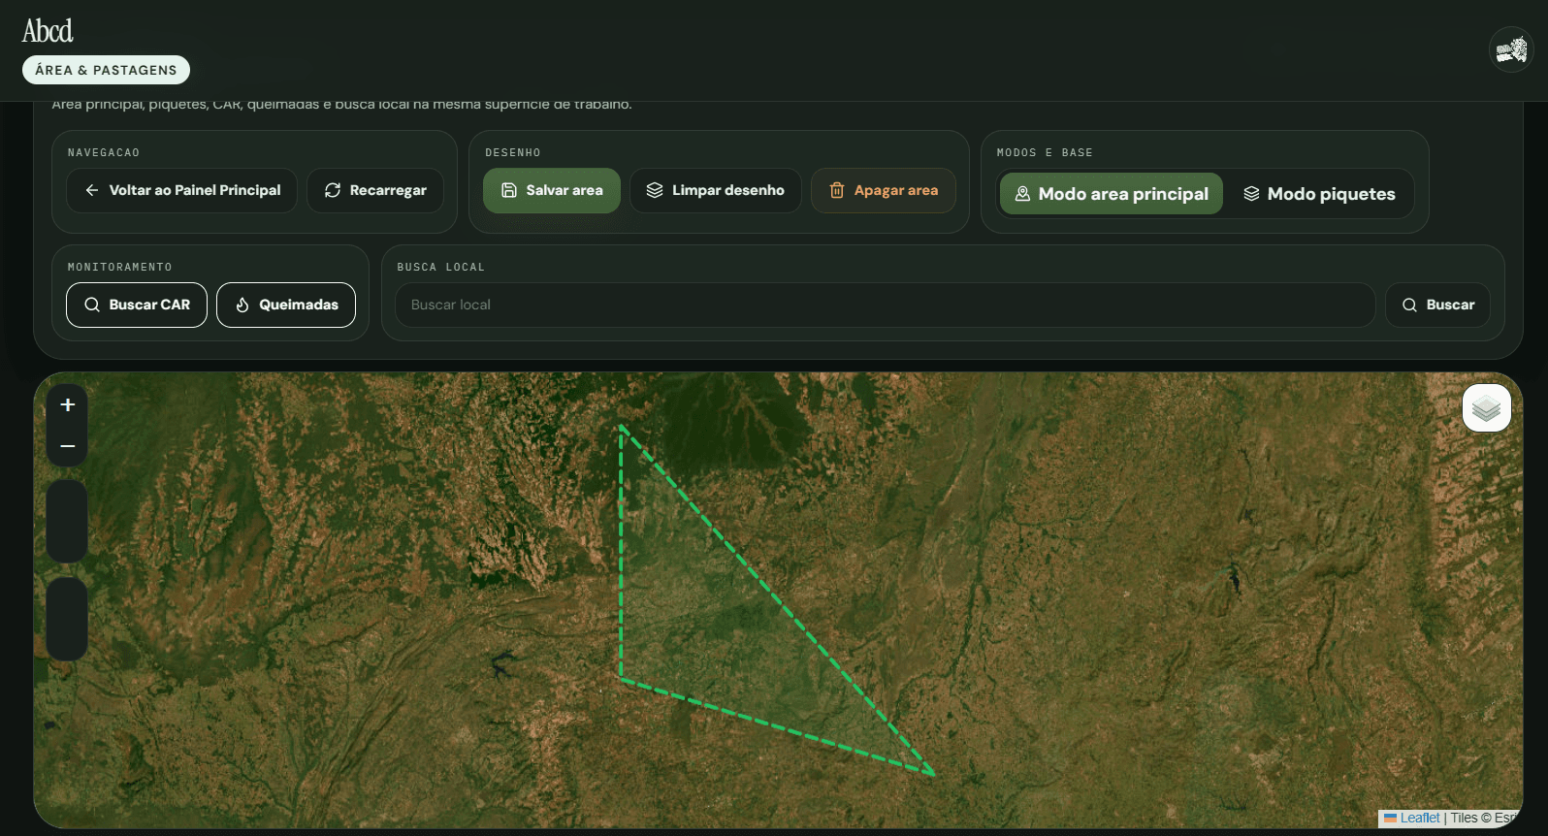Viewport: 1548px width, 836px height.
Task: Click the Buscar search button
Action: pyautogui.click(x=1438, y=305)
